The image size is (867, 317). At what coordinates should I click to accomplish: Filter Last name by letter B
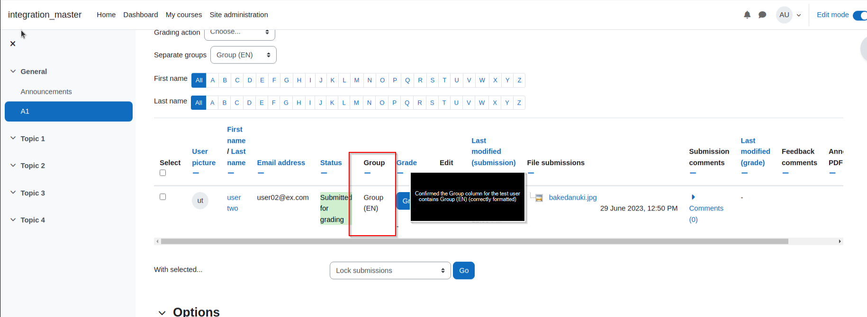coord(225,103)
